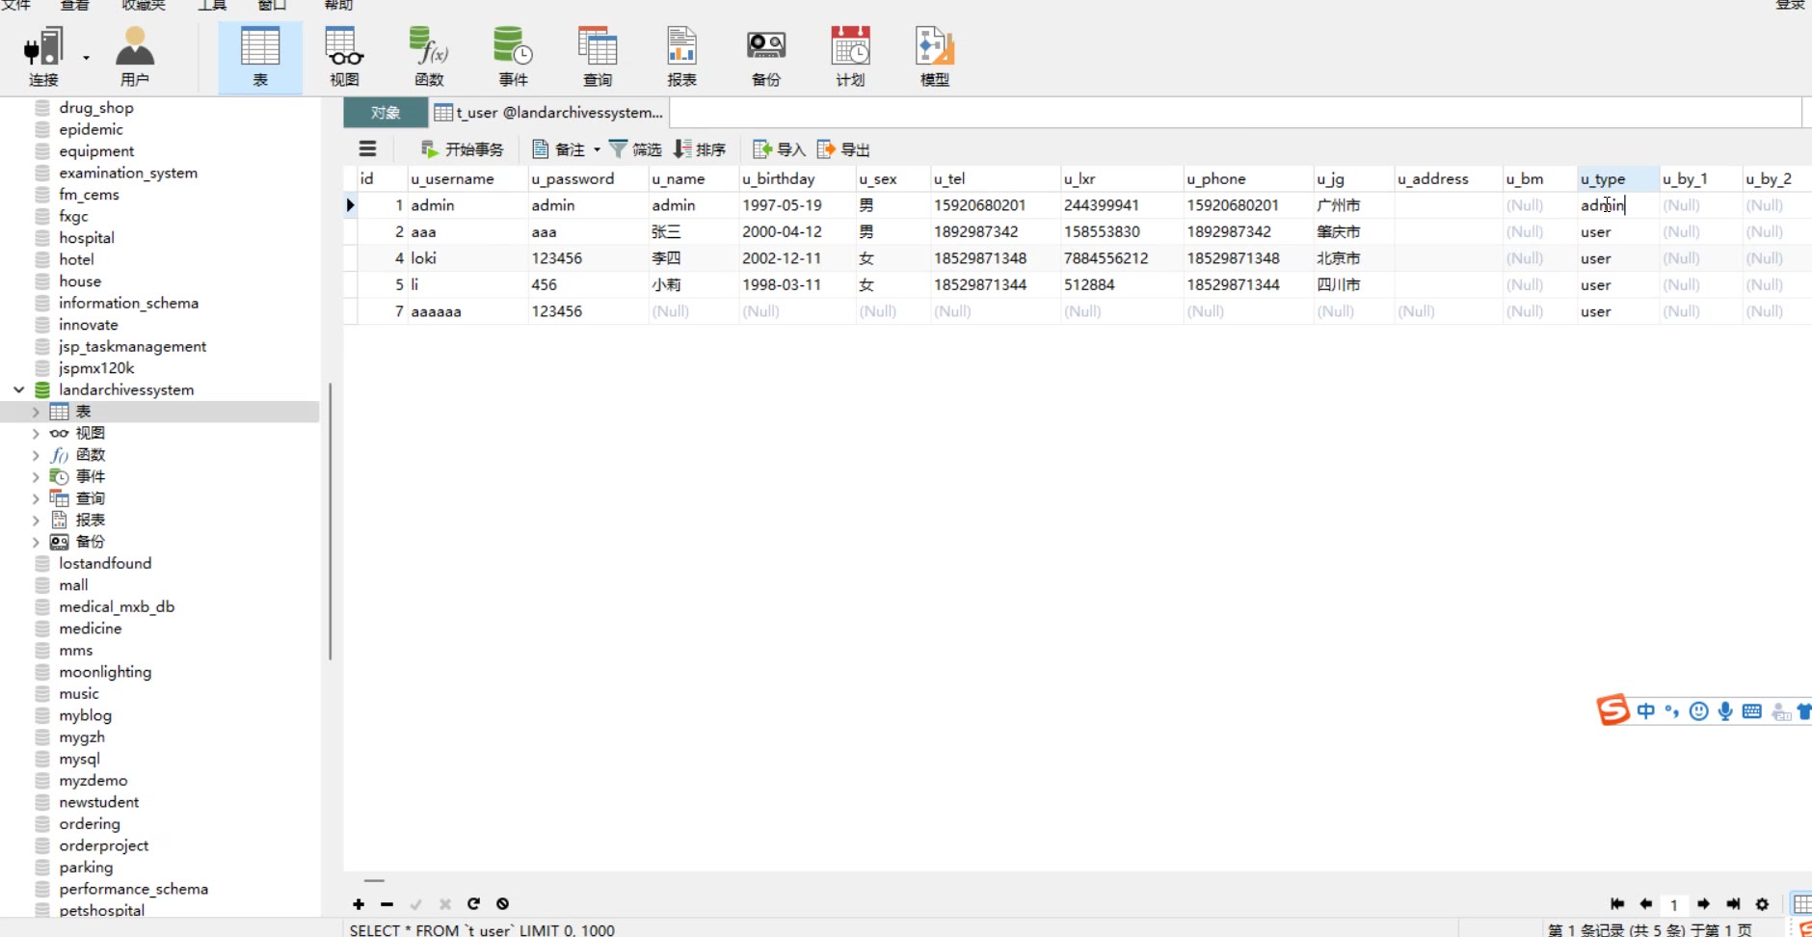Click the 视图 (View) toolbar icon
The image size is (1812, 937).
coord(343,57)
